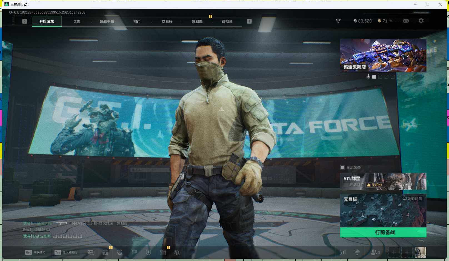The image size is (449, 261).
Task: Select the second banner page indicator
Action: [x=380, y=77]
